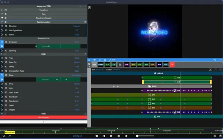Click the help icon at bottom right
Screen dimensions: 223x139
coord(220,136)
